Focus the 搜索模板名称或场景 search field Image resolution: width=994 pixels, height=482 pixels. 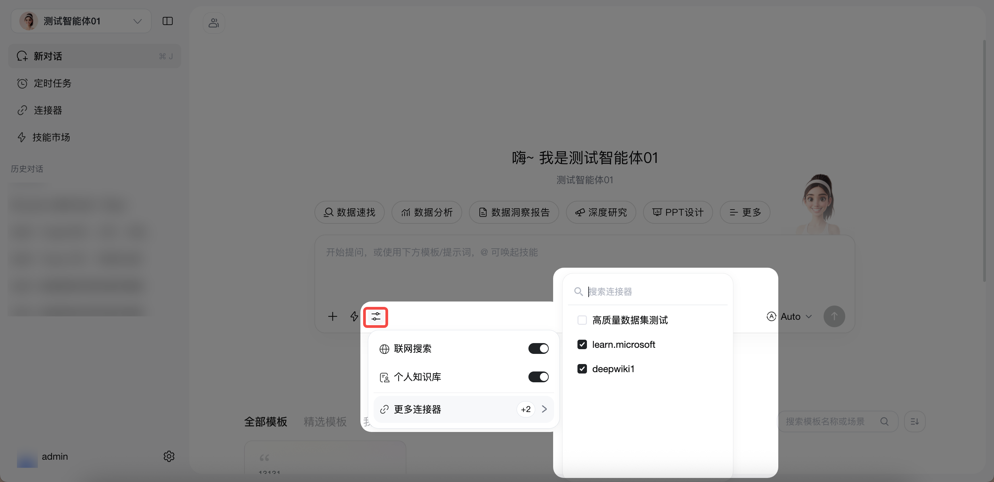[x=837, y=421]
